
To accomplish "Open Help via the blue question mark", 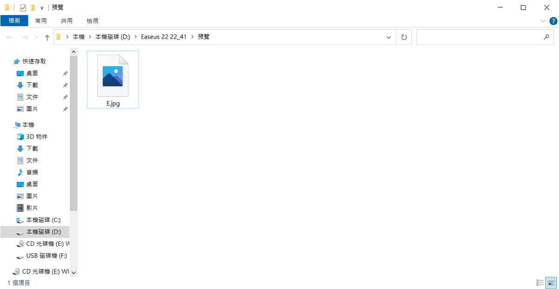I will coord(553,21).
